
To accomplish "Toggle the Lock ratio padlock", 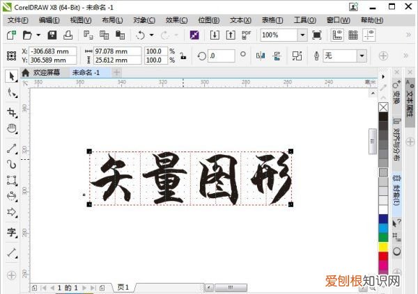I will 183,56.
